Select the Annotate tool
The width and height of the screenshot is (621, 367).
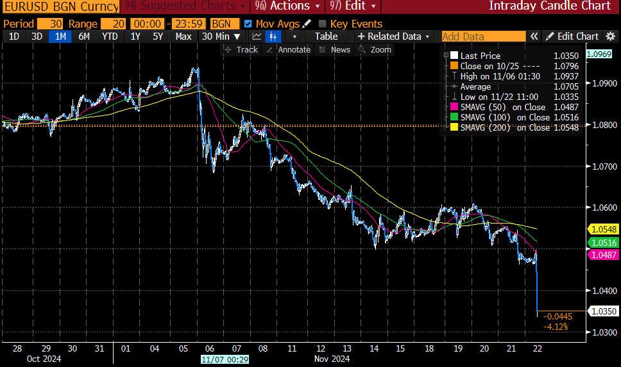289,50
